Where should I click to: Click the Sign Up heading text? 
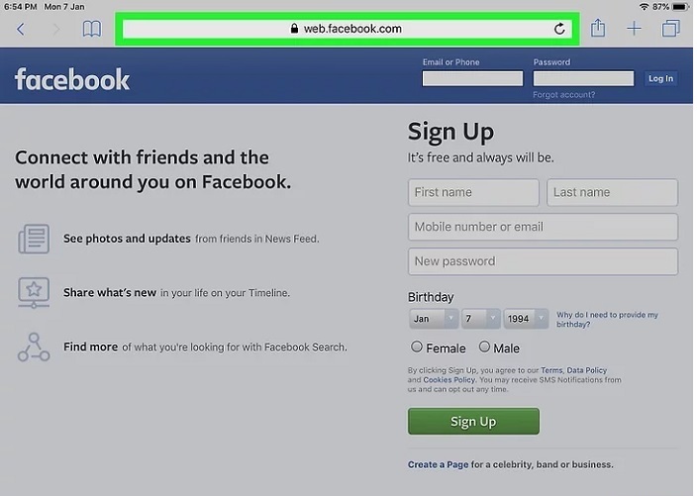[450, 133]
